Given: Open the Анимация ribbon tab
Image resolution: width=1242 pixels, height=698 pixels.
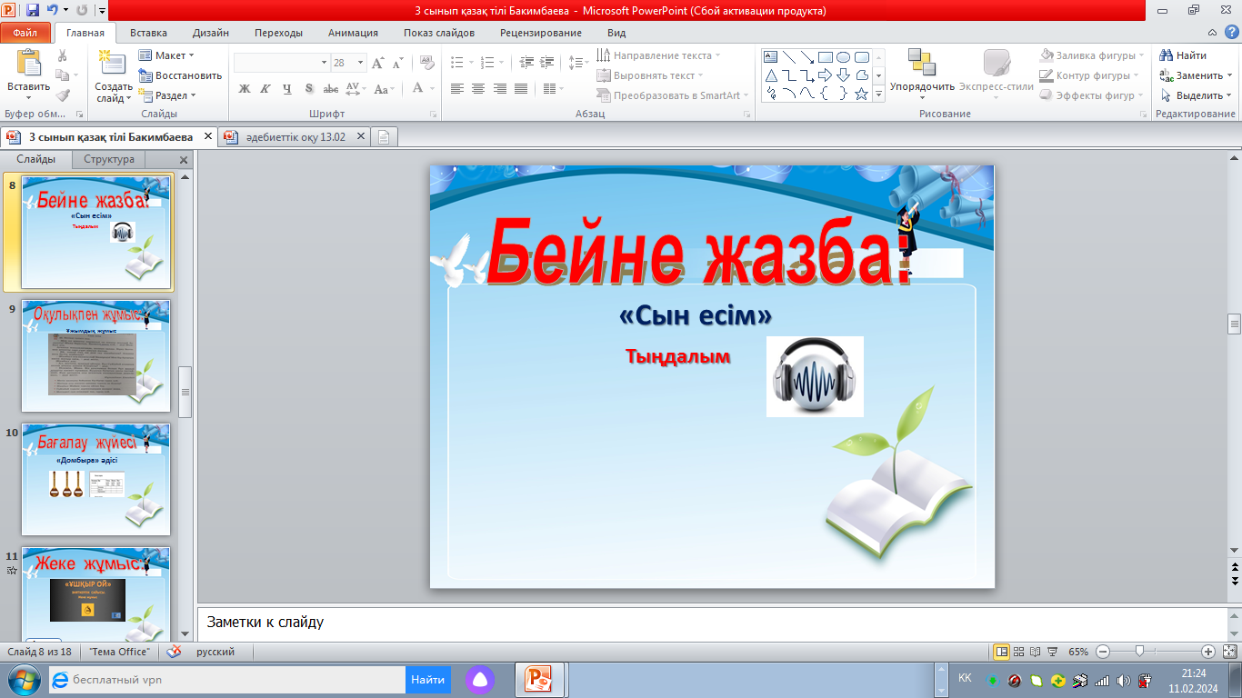Looking at the screenshot, I should point(353,33).
